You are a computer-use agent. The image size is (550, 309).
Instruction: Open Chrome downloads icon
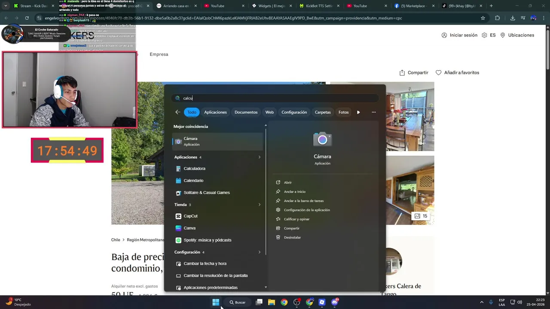pos(513,18)
